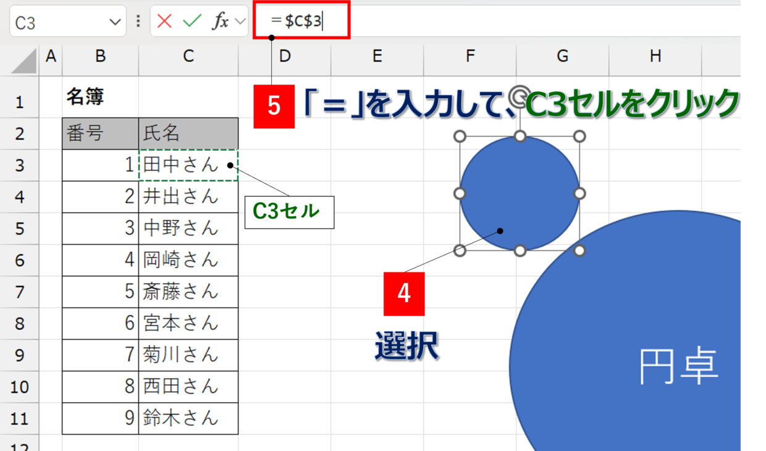Image resolution: width=766 pixels, height=451 pixels.
Task: Select row 3 header
Action: 20,165
